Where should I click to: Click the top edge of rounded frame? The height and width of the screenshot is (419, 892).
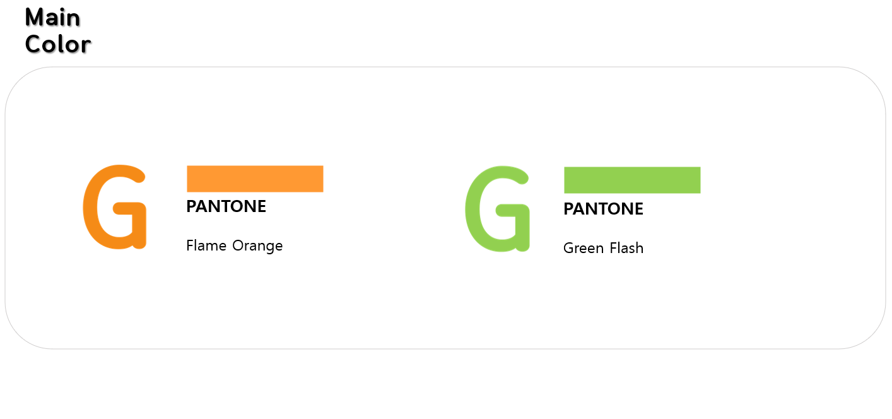[445, 67]
